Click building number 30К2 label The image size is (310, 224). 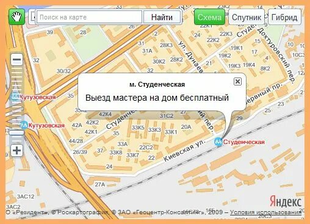[159, 61]
